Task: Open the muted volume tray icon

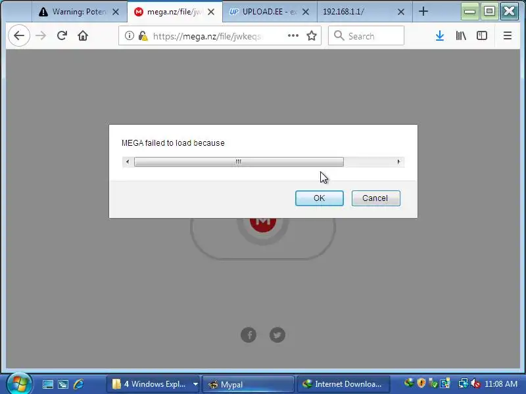Action: pos(475,383)
